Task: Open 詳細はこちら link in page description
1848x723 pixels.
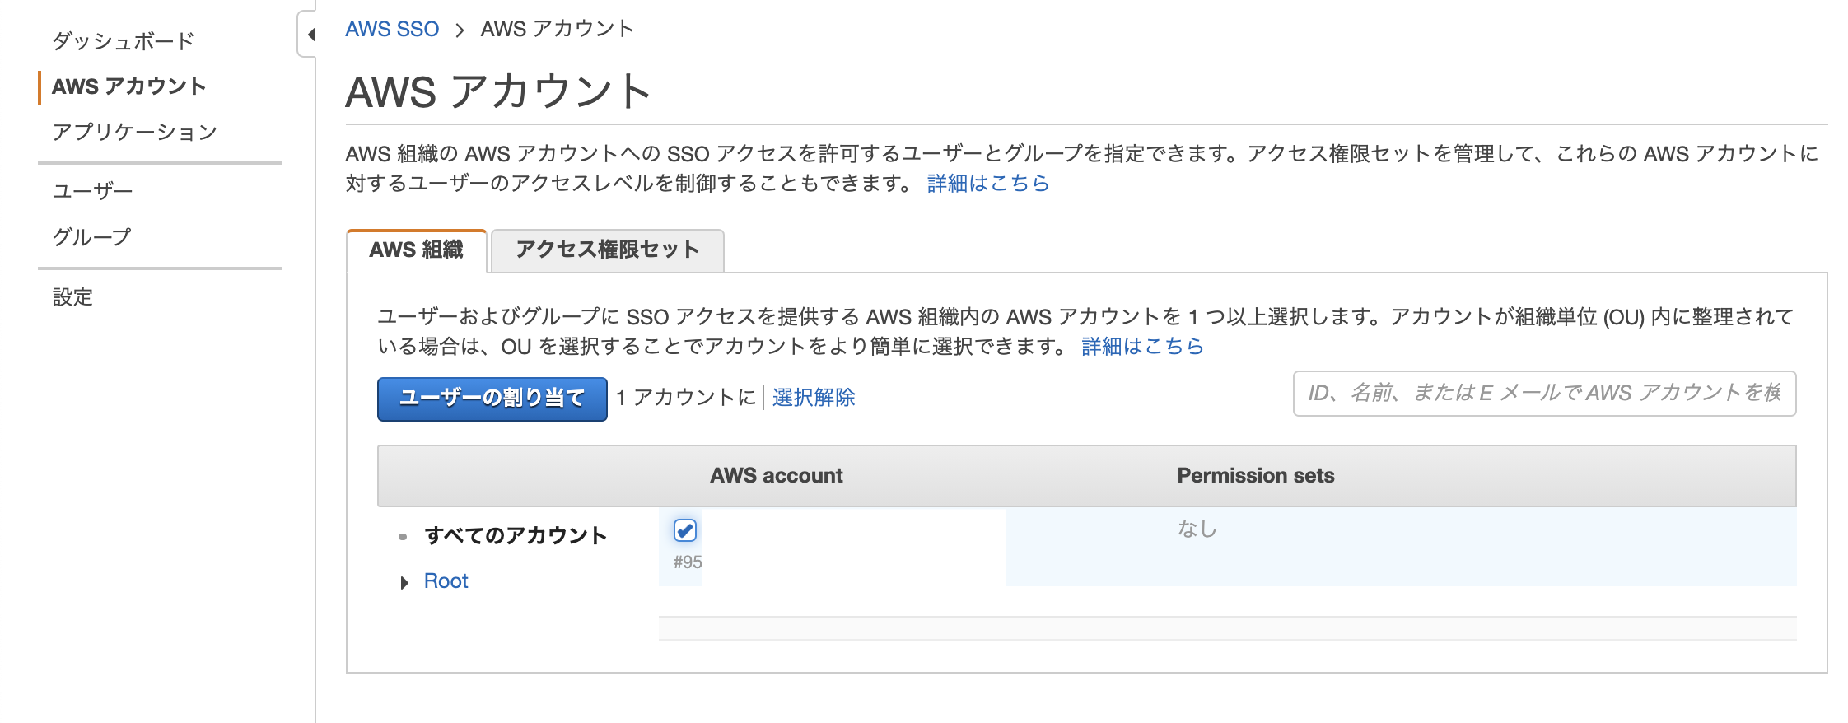Action: coord(988,183)
